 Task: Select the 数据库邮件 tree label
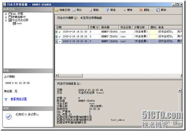(x=19, y=17)
